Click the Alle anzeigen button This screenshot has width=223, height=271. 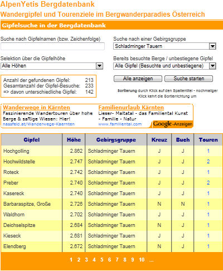point(138,79)
